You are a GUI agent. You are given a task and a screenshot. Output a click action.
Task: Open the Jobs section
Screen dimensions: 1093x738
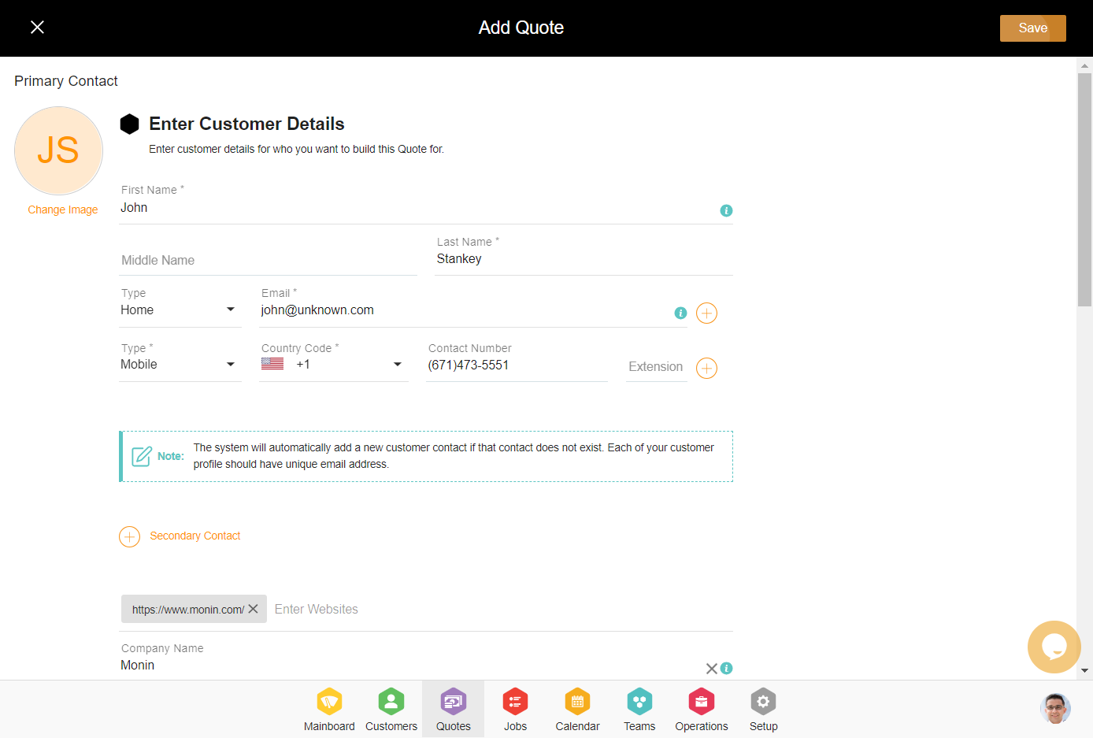pos(515,709)
